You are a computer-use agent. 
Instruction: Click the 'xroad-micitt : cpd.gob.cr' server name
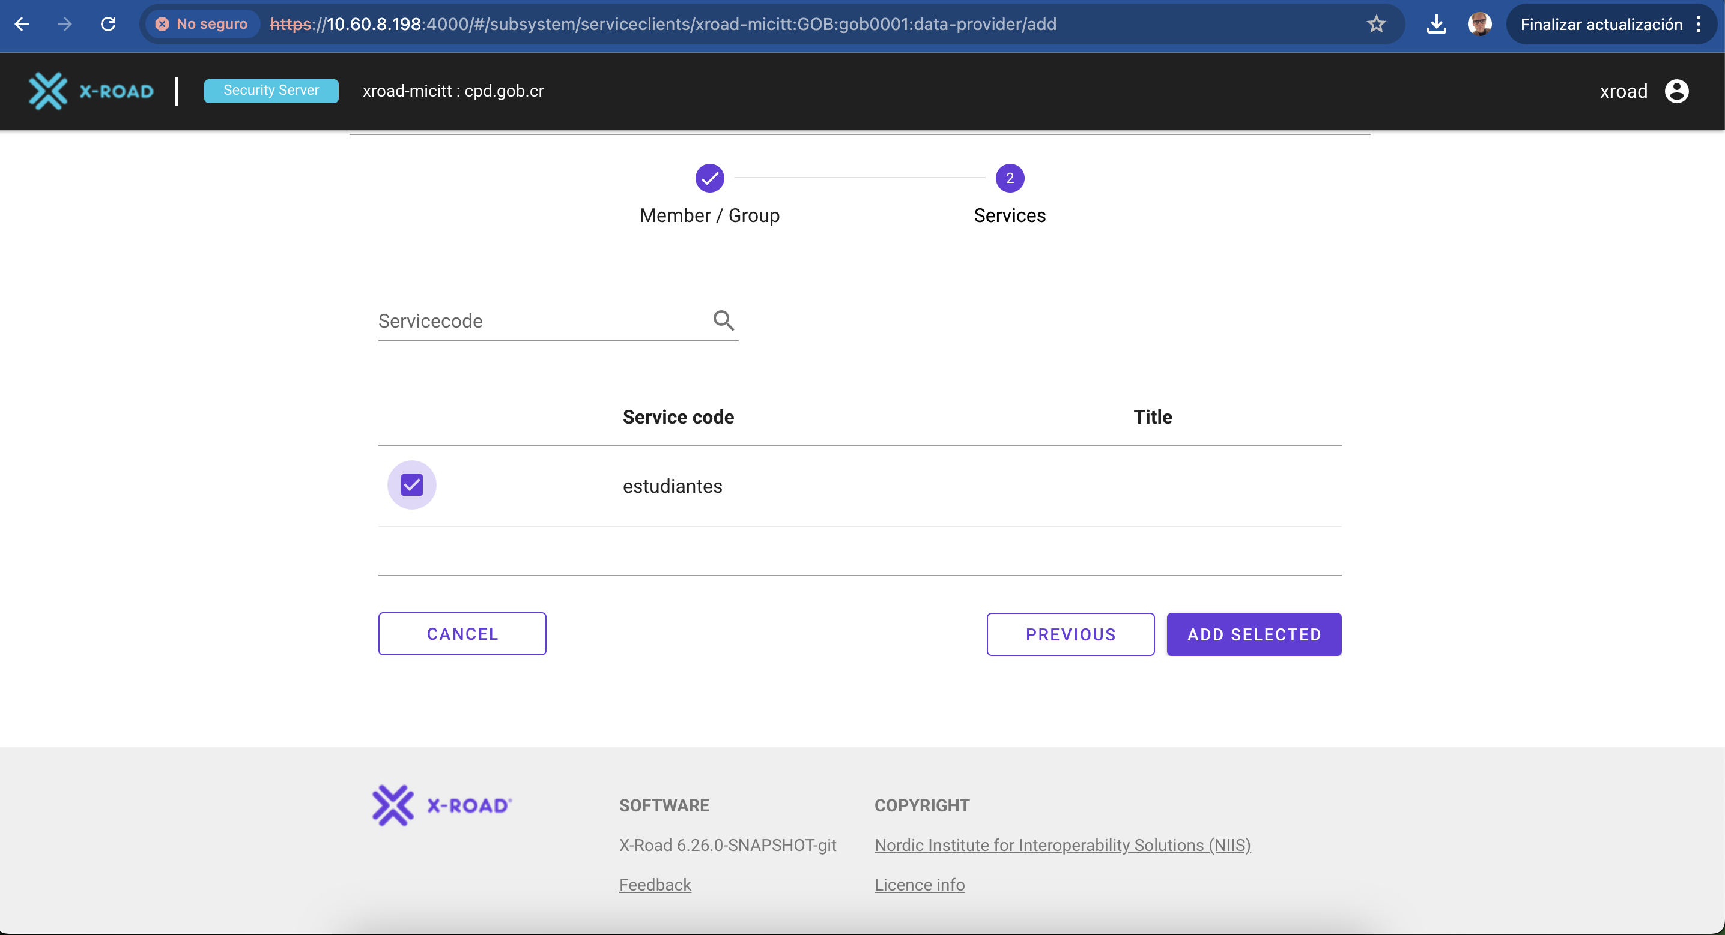[x=453, y=91]
